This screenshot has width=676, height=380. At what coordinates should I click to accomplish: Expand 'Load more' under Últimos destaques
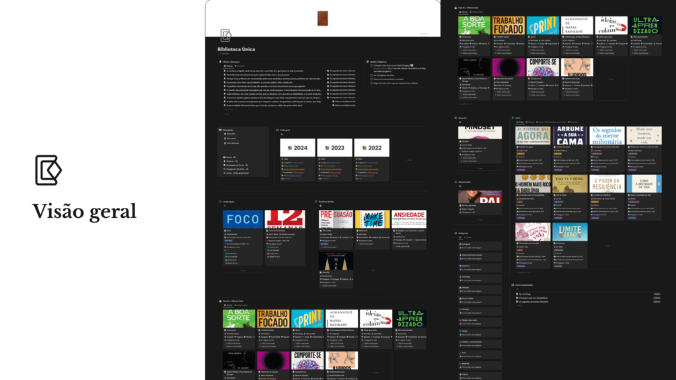(x=229, y=109)
